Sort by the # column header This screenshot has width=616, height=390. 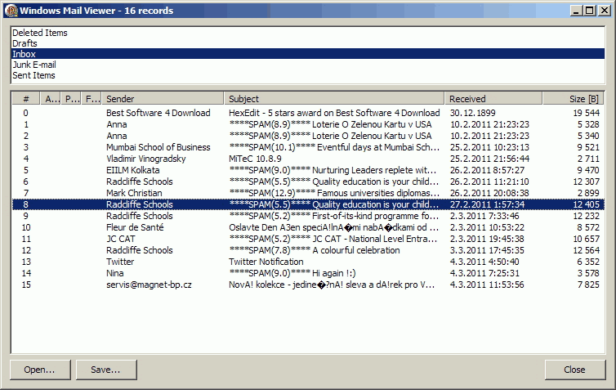click(x=26, y=99)
